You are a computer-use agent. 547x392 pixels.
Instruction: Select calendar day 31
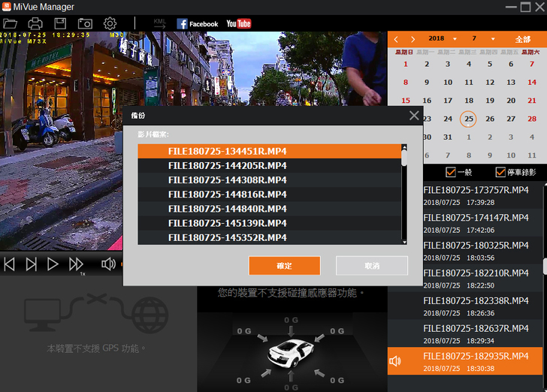coord(448,137)
